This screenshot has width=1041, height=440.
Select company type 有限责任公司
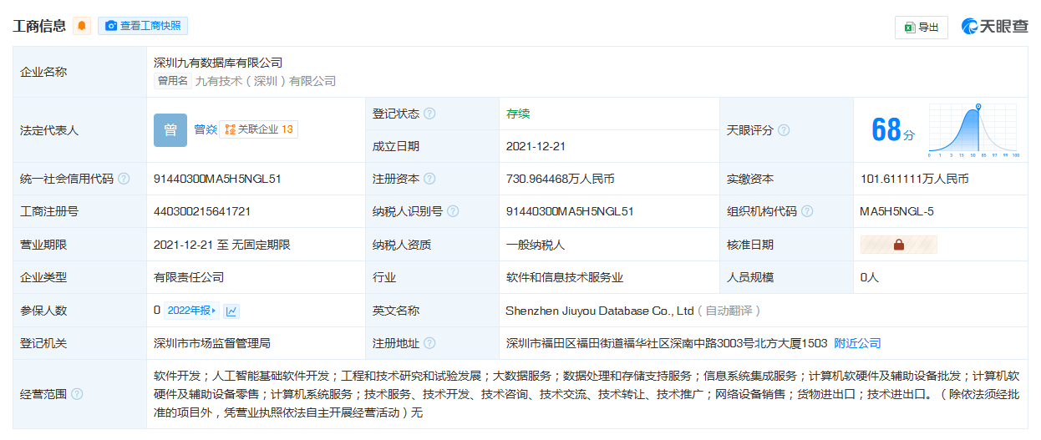[x=189, y=277]
